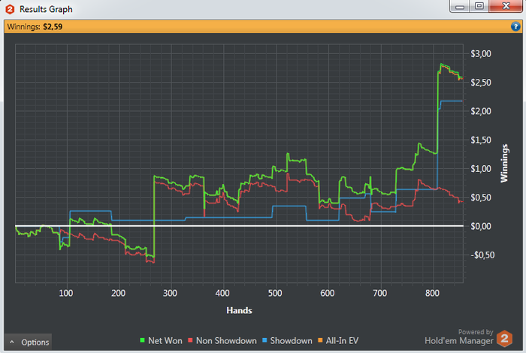Viewport: 526px width, 353px height.
Task: Click the 800 hands x-axis label
Action: tap(432, 294)
